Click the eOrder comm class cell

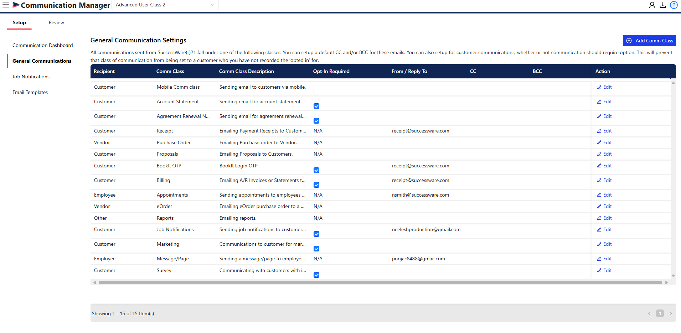[x=164, y=206]
